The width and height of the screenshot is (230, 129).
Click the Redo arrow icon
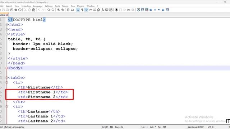pyautogui.click(x=43, y=10)
